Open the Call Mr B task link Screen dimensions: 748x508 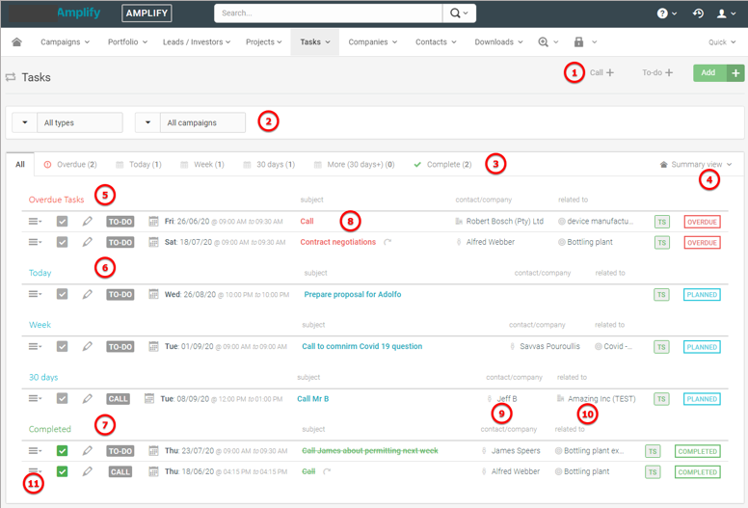point(313,399)
